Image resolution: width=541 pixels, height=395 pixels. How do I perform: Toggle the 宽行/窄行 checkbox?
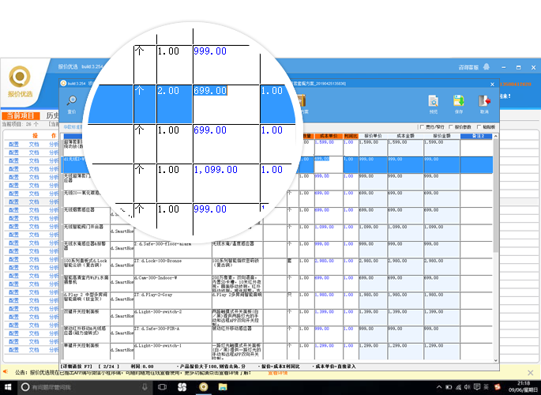(419, 126)
